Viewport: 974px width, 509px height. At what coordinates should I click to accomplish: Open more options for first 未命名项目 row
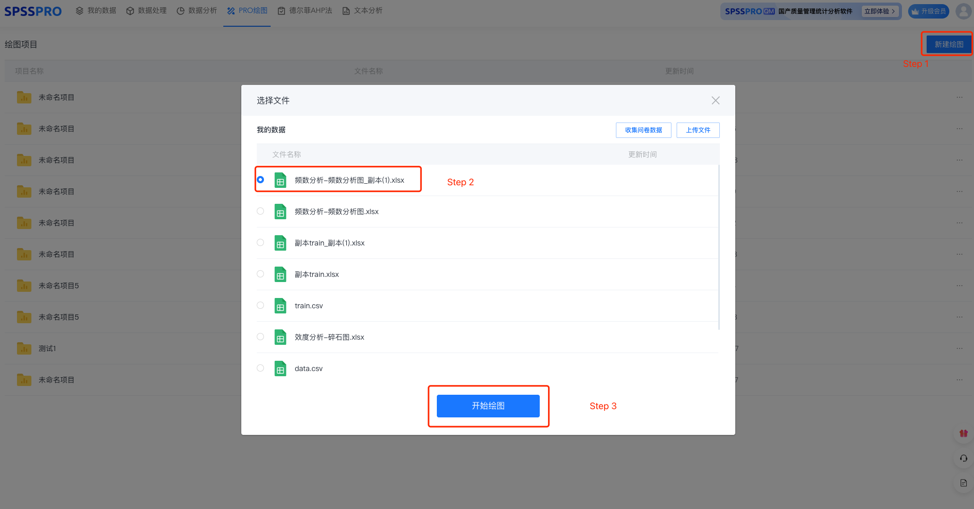pos(959,97)
